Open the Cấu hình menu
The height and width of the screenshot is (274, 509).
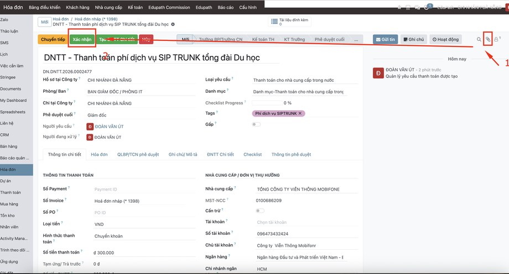pos(248,7)
